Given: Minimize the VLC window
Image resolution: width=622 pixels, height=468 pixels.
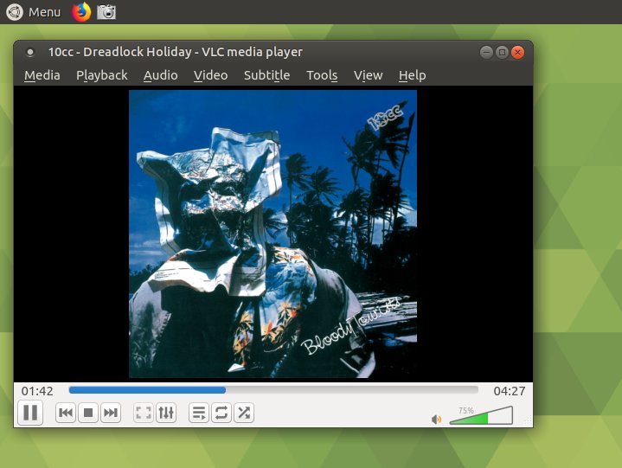Looking at the screenshot, I should [486, 52].
